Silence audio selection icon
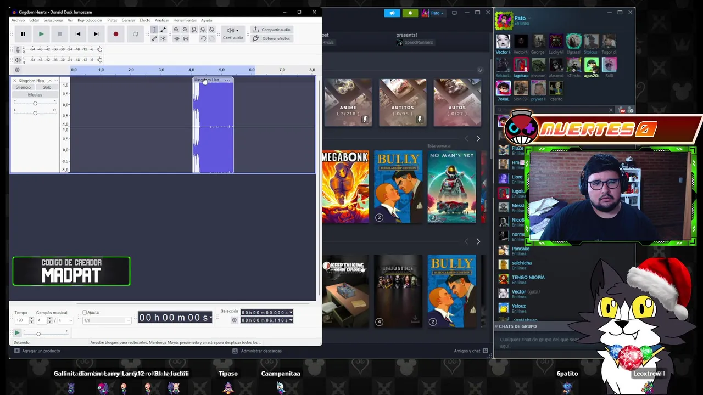The width and height of the screenshot is (703, 395). click(x=185, y=38)
